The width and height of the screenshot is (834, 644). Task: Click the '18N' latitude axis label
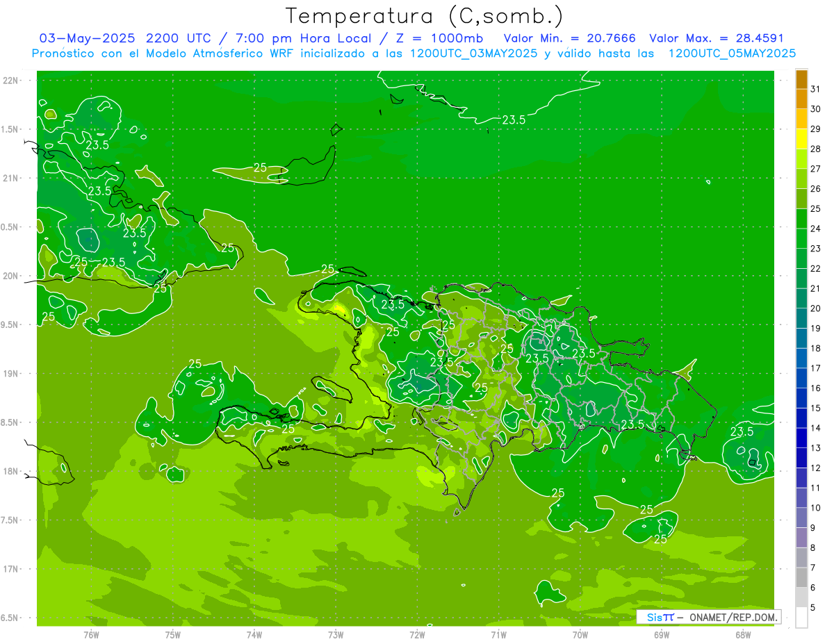[x=10, y=471]
